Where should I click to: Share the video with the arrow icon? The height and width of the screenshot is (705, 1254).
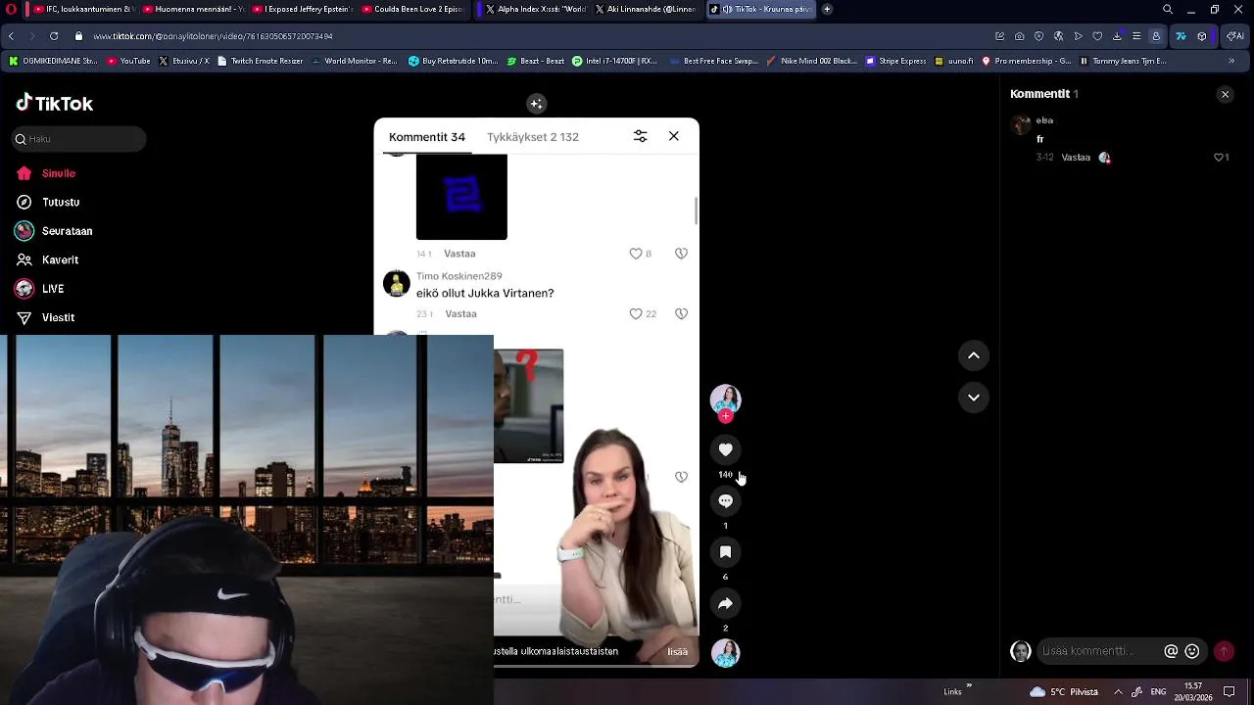click(x=726, y=603)
